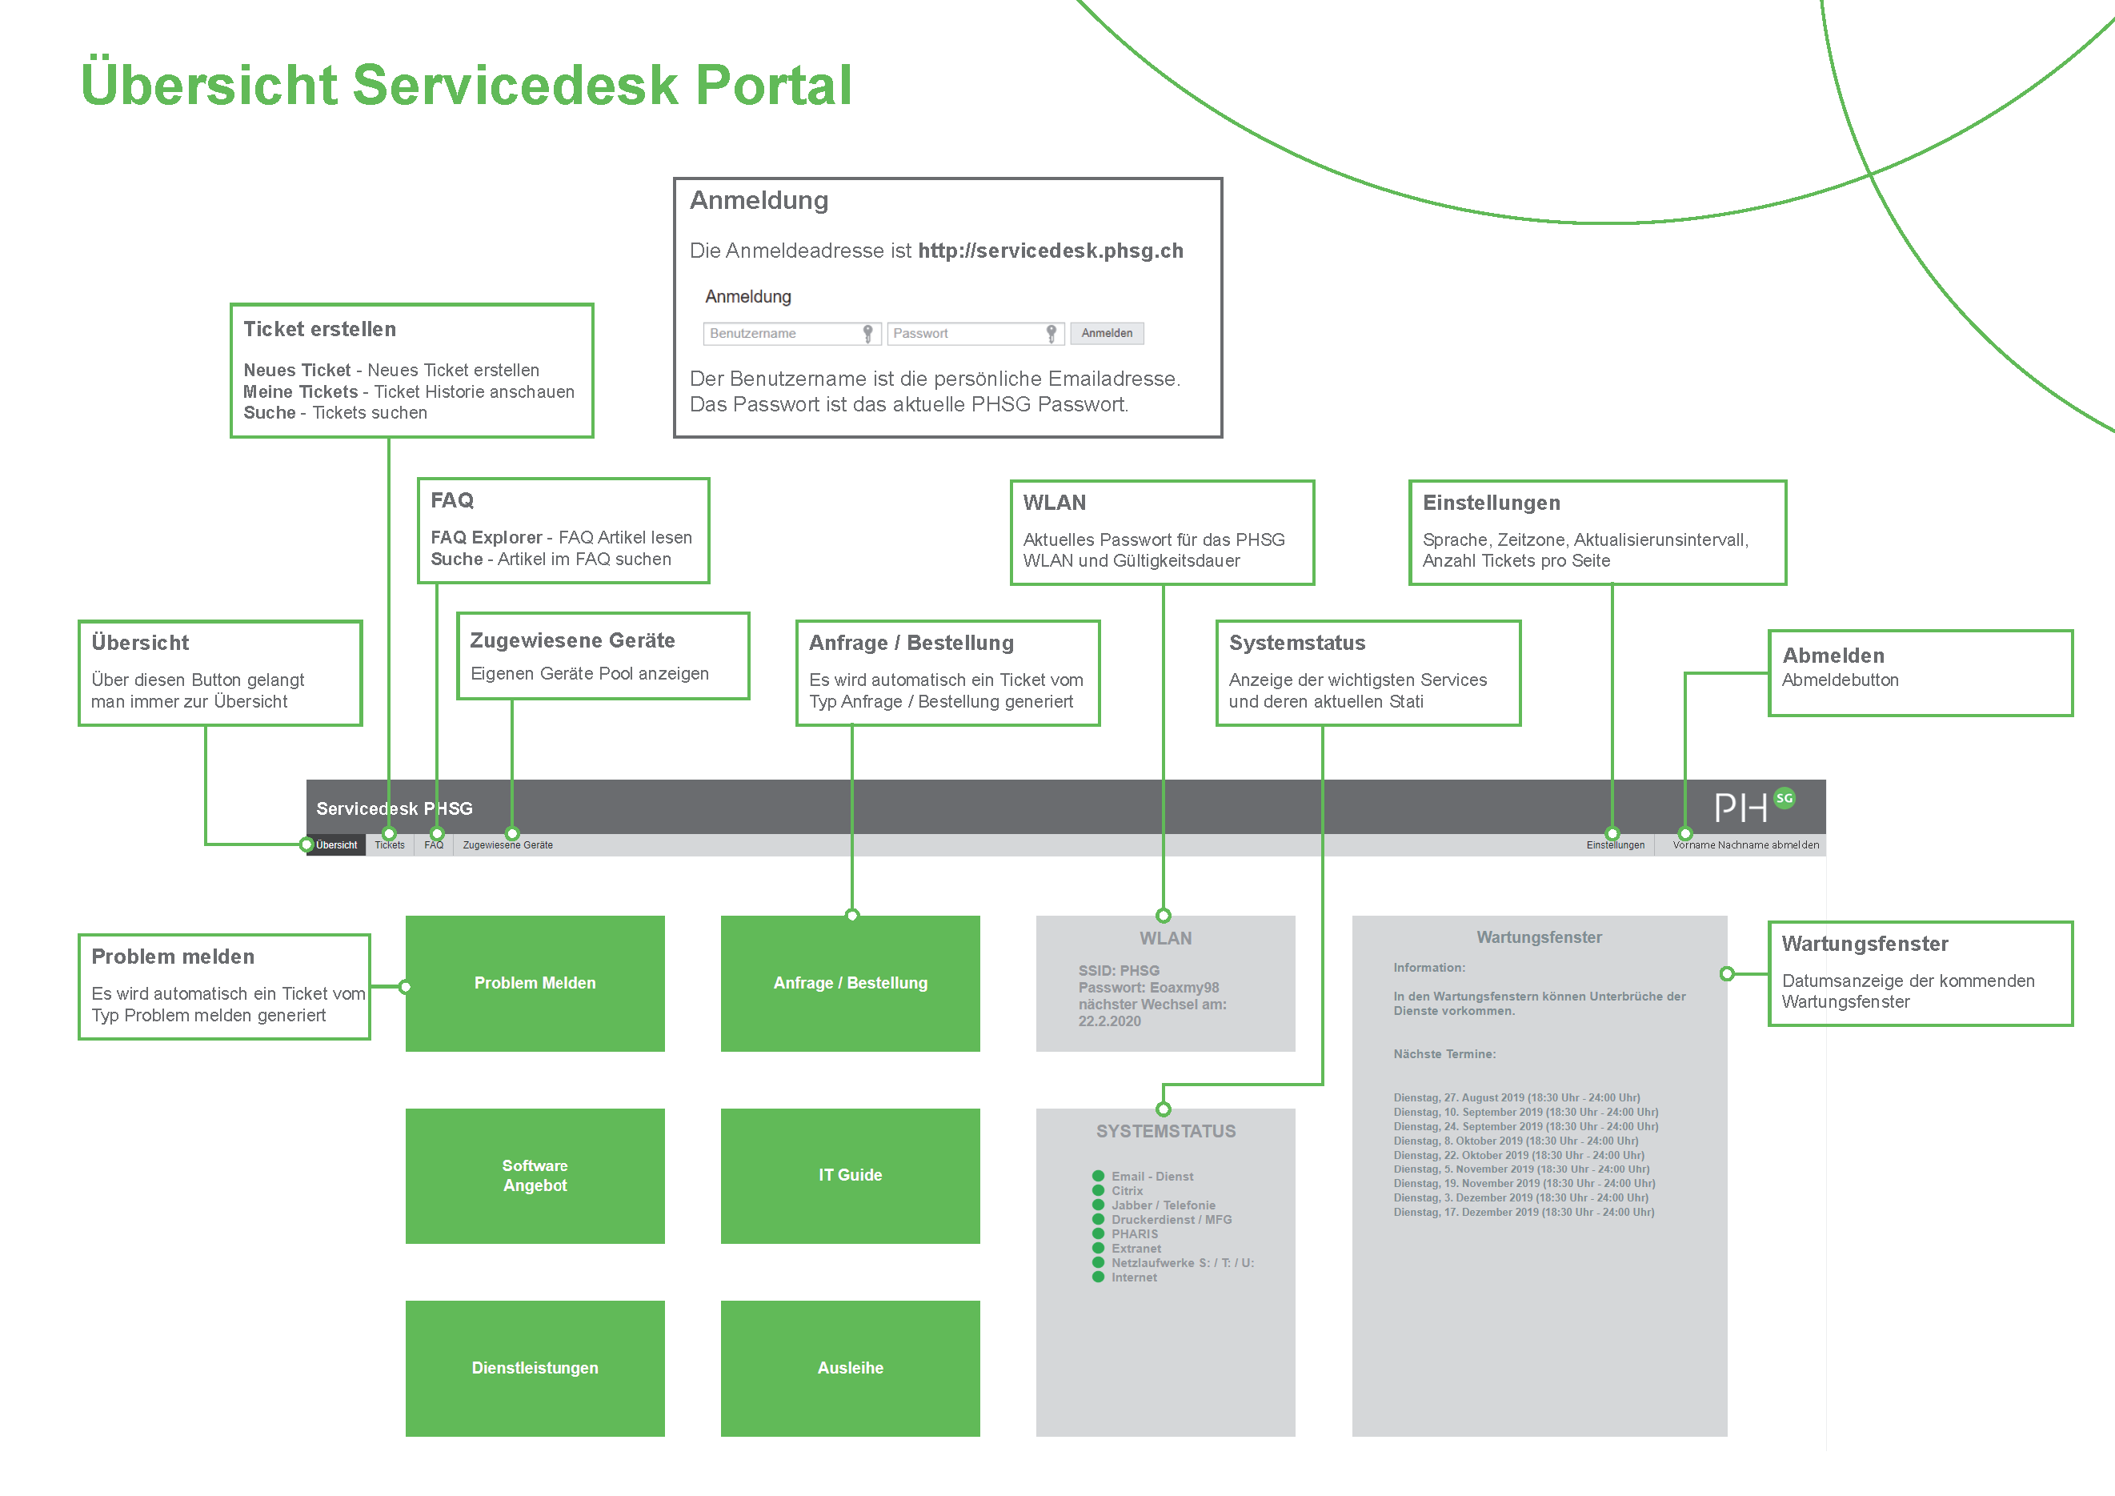Click the Anfrage / Bestellung tile
The width and height of the screenshot is (2115, 1496).
click(850, 983)
